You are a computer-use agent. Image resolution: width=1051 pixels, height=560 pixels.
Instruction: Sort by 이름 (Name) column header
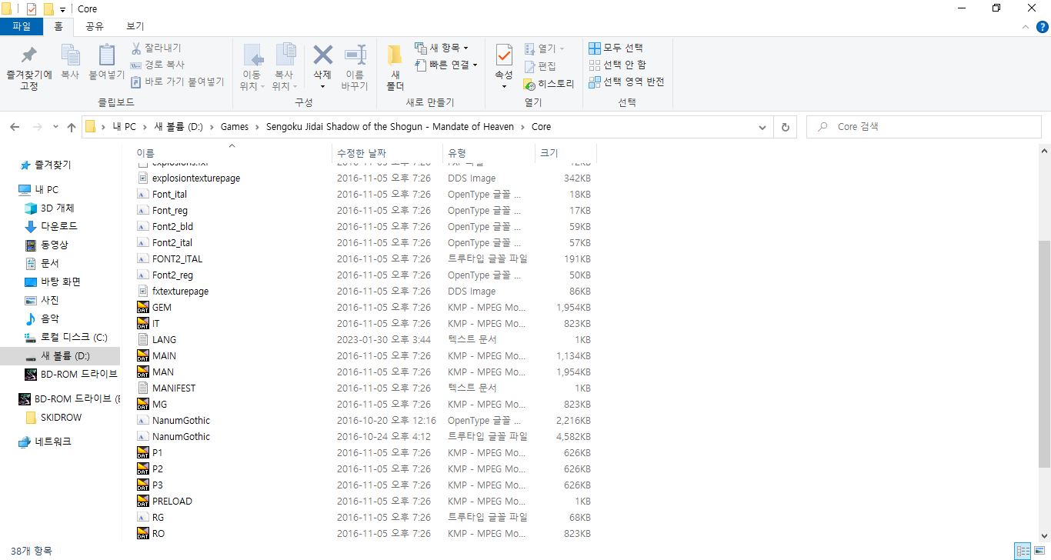(x=231, y=153)
